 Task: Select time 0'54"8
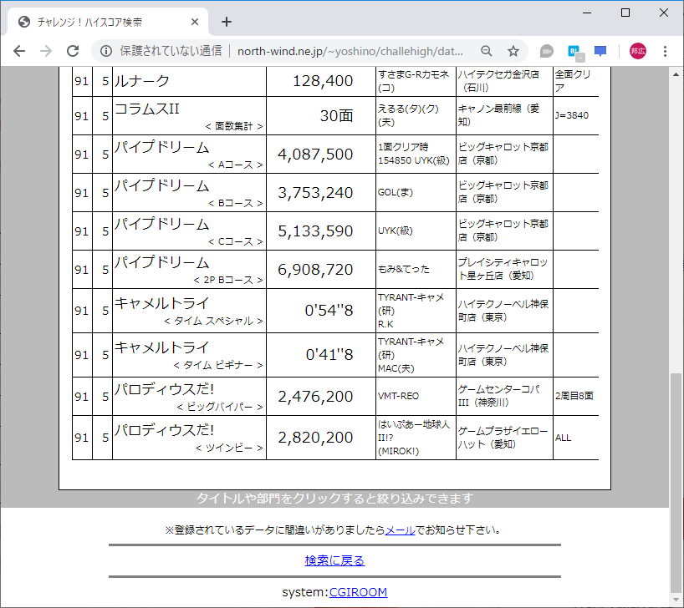pos(329,311)
